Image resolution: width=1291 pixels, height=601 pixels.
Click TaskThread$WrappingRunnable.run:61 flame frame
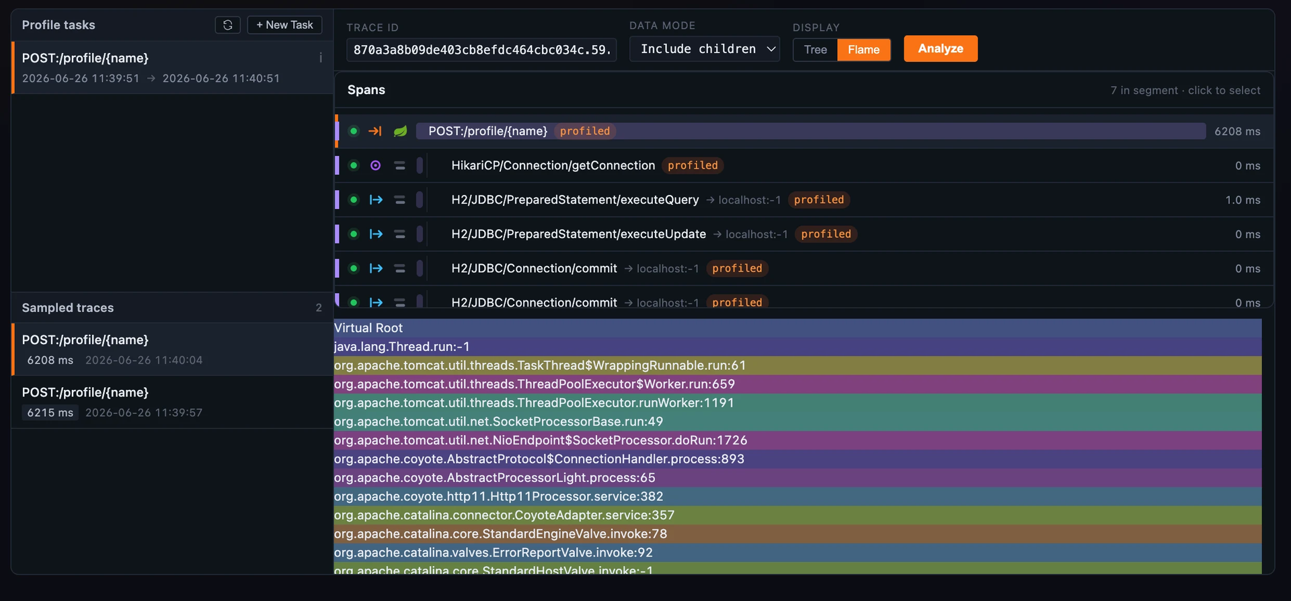797,366
